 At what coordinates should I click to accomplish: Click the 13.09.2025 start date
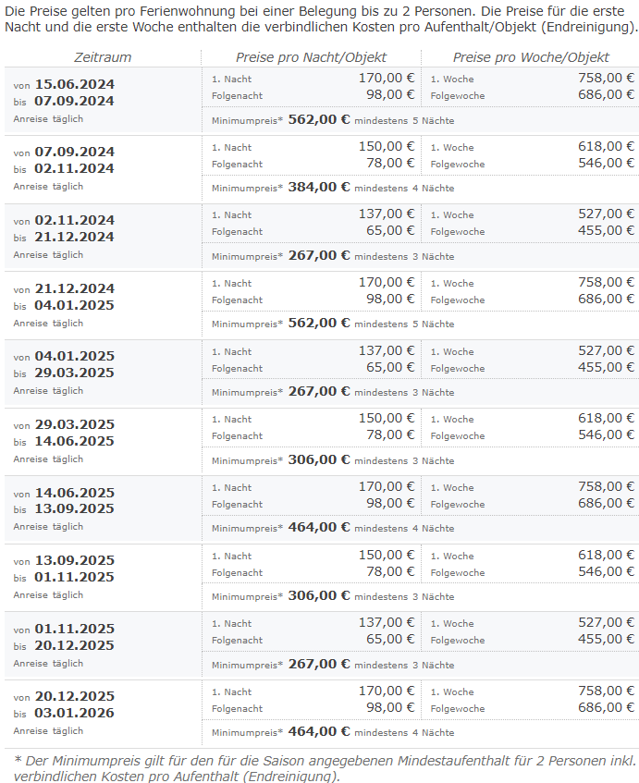pos(74,560)
